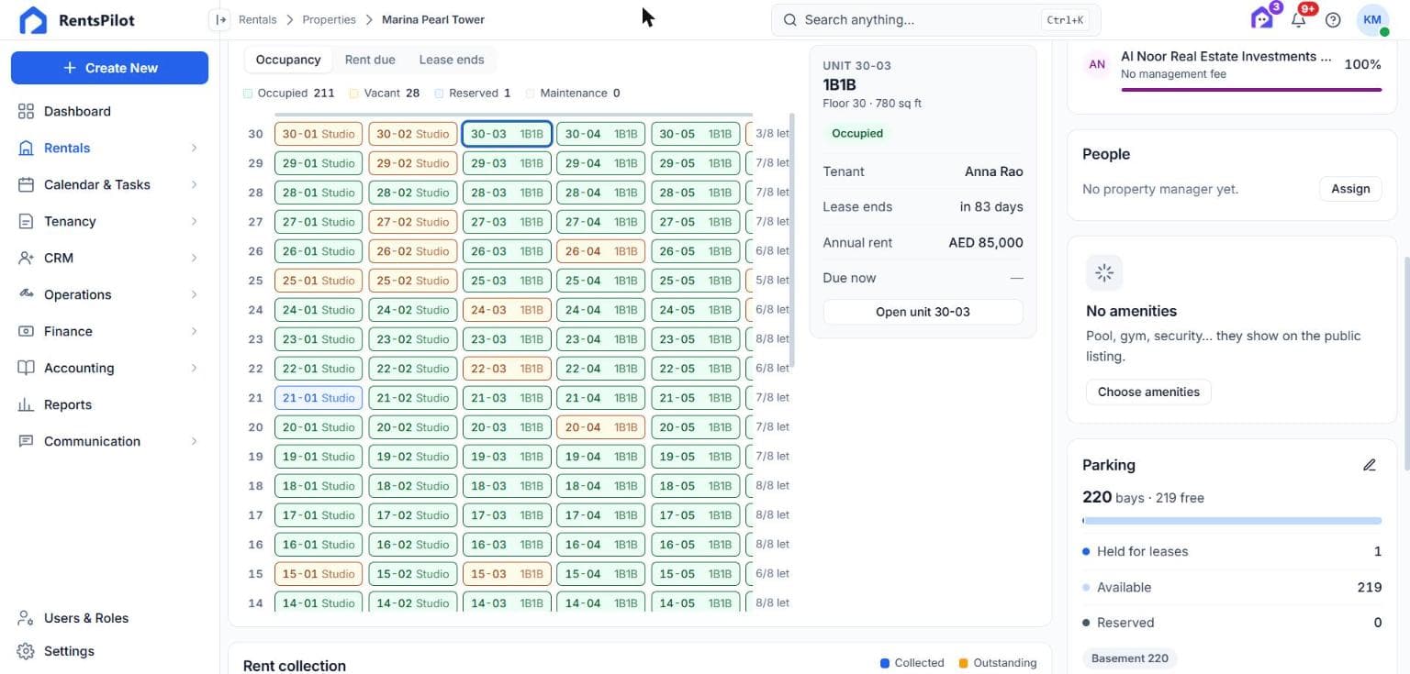The width and height of the screenshot is (1410, 674).
Task: Click the Outstanding orange legend swatch
Action: tap(964, 663)
